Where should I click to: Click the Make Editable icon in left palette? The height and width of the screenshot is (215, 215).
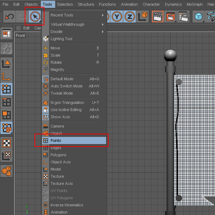point(6,48)
